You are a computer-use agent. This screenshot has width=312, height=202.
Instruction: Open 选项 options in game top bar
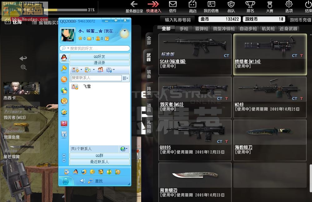(x=289, y=7)
